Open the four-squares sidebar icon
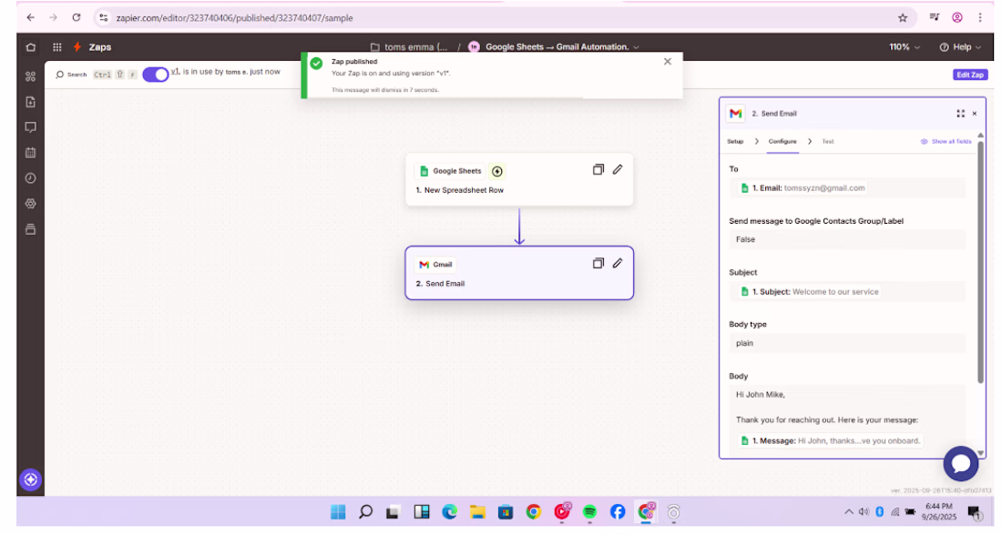Image resolution: width=1002 pixels, height=534 pixels. 31,76
